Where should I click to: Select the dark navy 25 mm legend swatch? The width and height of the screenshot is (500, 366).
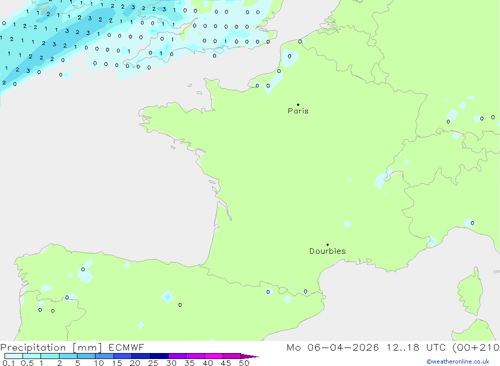[x=159, y=356]
